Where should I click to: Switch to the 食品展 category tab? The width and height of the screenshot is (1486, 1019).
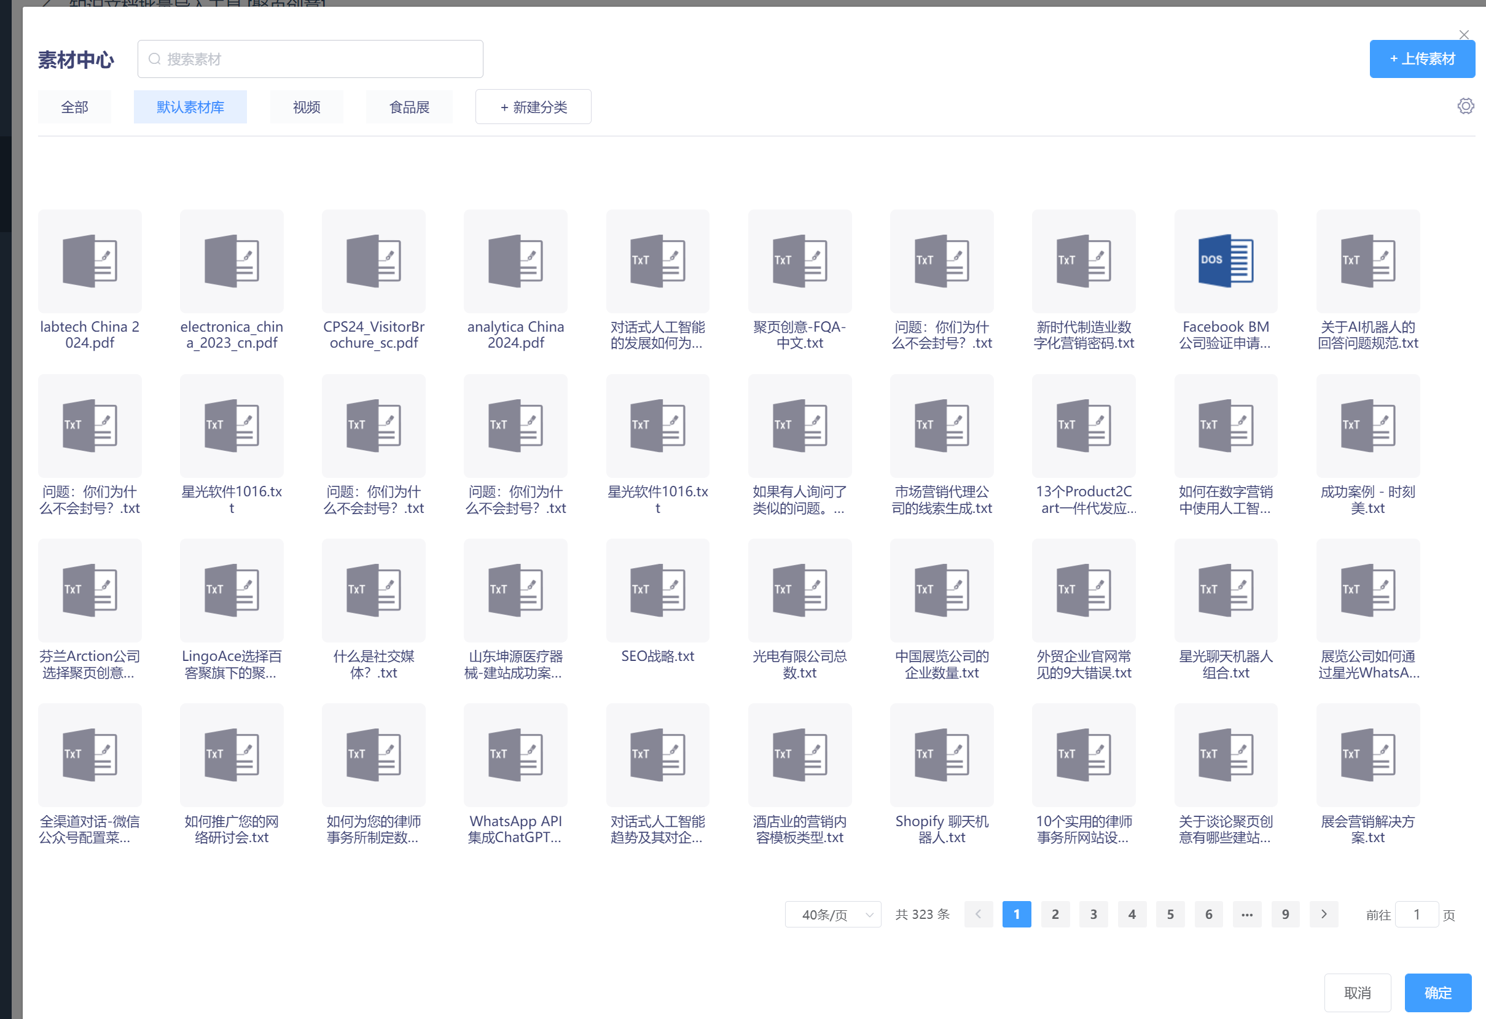[x=409, y=107]
